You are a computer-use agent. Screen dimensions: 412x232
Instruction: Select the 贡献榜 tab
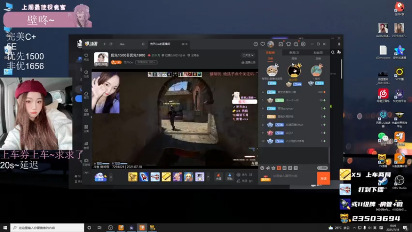point(270,53)
